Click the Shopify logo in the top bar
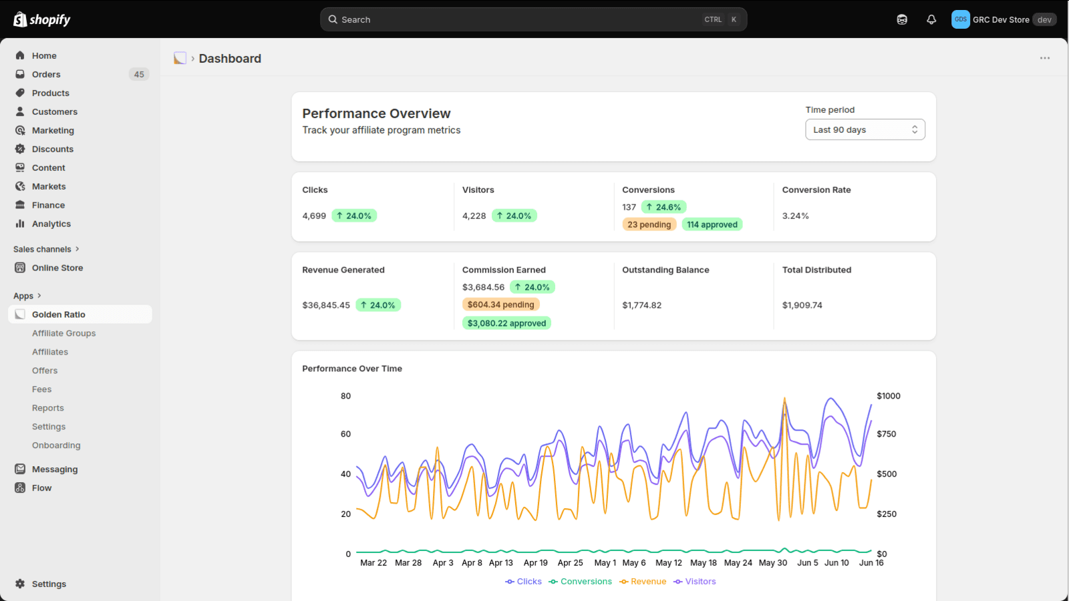The image size is (1069, 601). (x=41, y=19)
